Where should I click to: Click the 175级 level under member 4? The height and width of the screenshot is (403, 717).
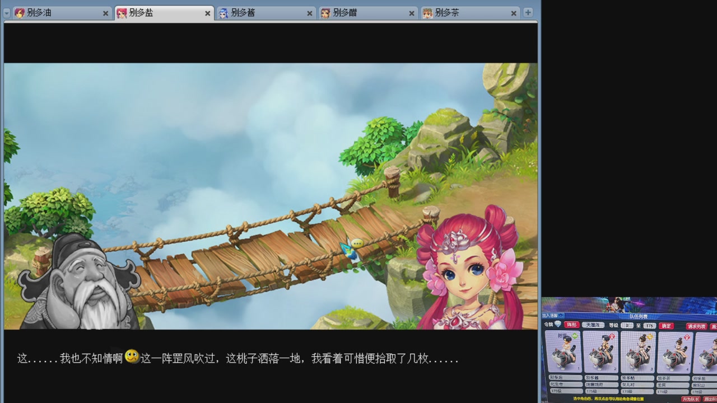point(673,391)
